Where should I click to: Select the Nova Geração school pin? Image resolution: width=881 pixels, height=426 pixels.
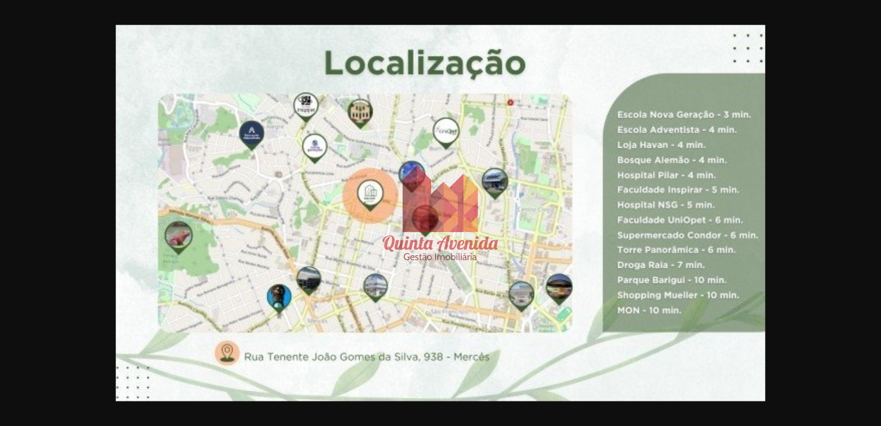point(315,146)
